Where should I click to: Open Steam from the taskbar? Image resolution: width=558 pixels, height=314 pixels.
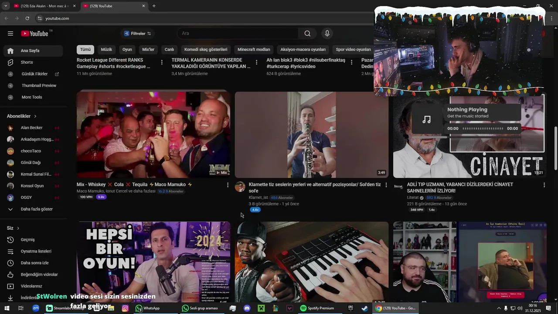pos(364,308)
